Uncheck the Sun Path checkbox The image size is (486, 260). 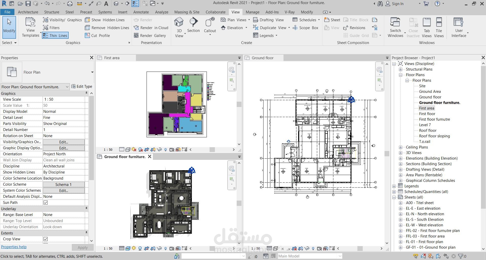(x=46, y=203)
